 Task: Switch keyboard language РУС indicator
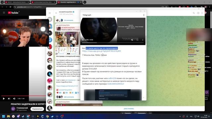191,116
